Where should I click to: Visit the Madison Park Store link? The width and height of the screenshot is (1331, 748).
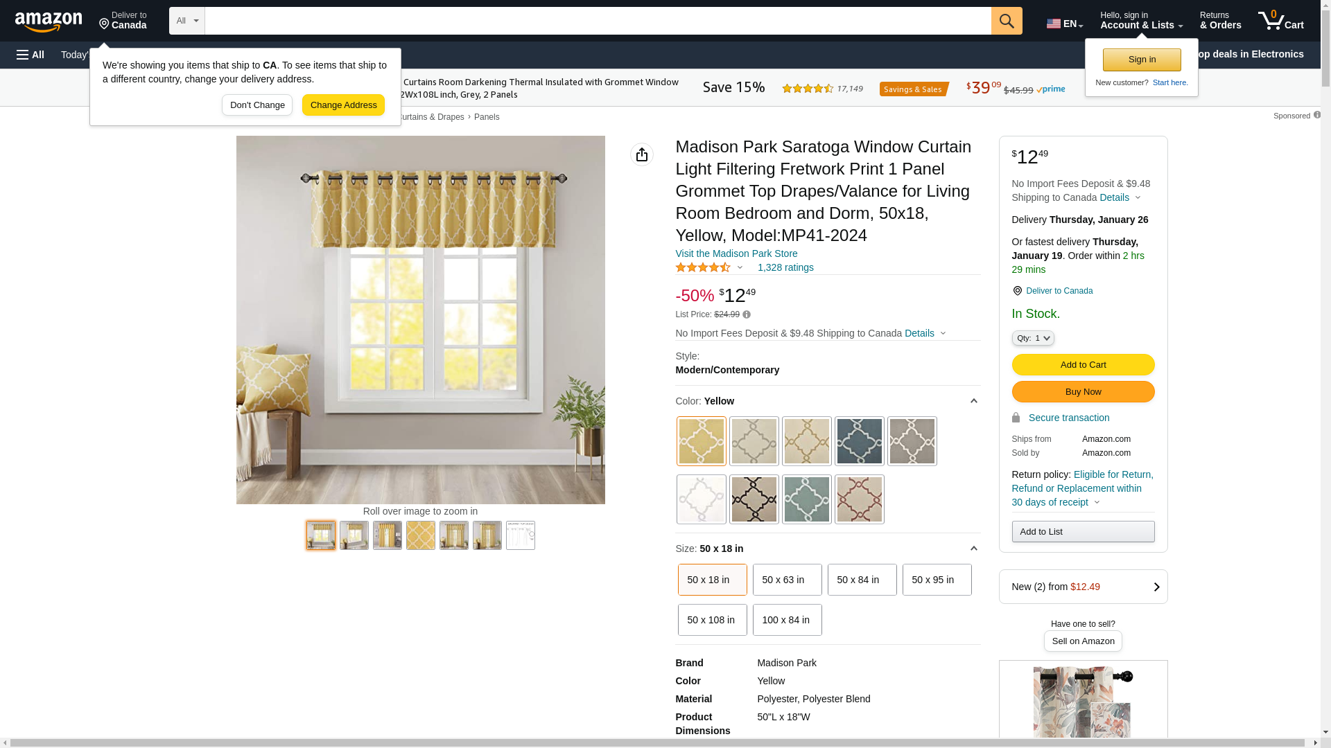coord(736,253)
